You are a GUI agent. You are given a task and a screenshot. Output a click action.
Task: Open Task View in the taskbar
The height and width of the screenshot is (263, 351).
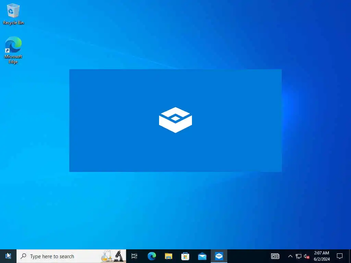[134, 256]
